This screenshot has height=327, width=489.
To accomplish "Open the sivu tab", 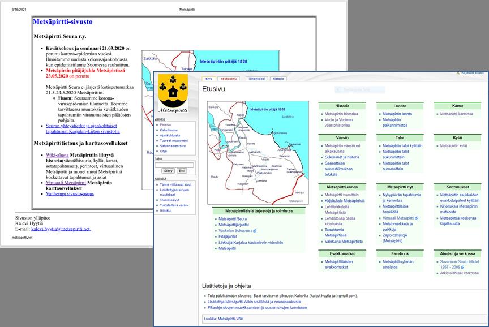I will [x=209, y=79].
